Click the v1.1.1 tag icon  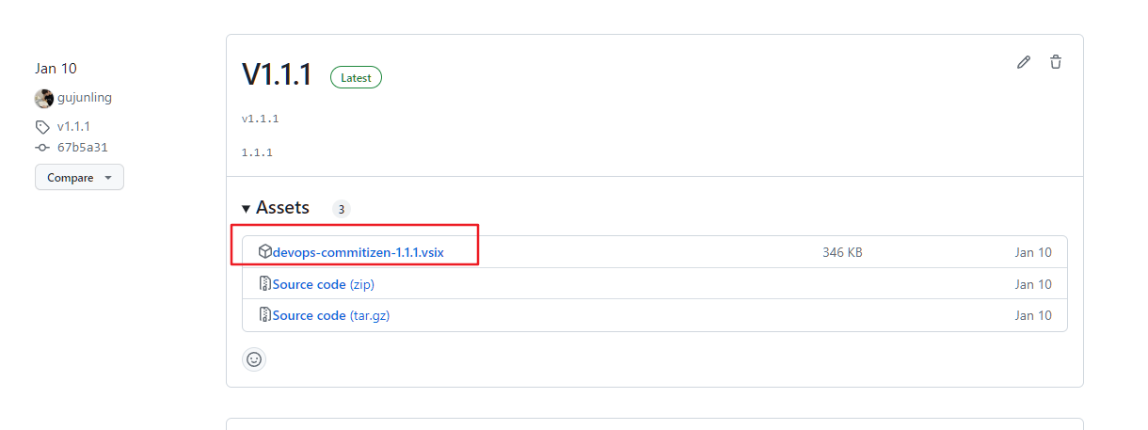click(x=42, y=127)
